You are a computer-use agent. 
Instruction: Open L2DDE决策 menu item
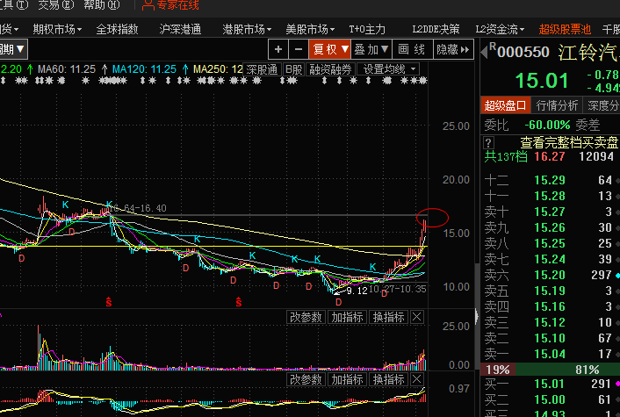[x=436, y=29]
